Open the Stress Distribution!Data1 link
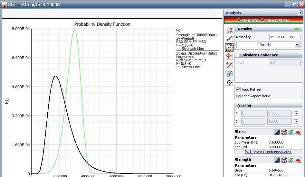Image resolution: width=305 pixels, height=177 pixels. [x=268, y=152]
